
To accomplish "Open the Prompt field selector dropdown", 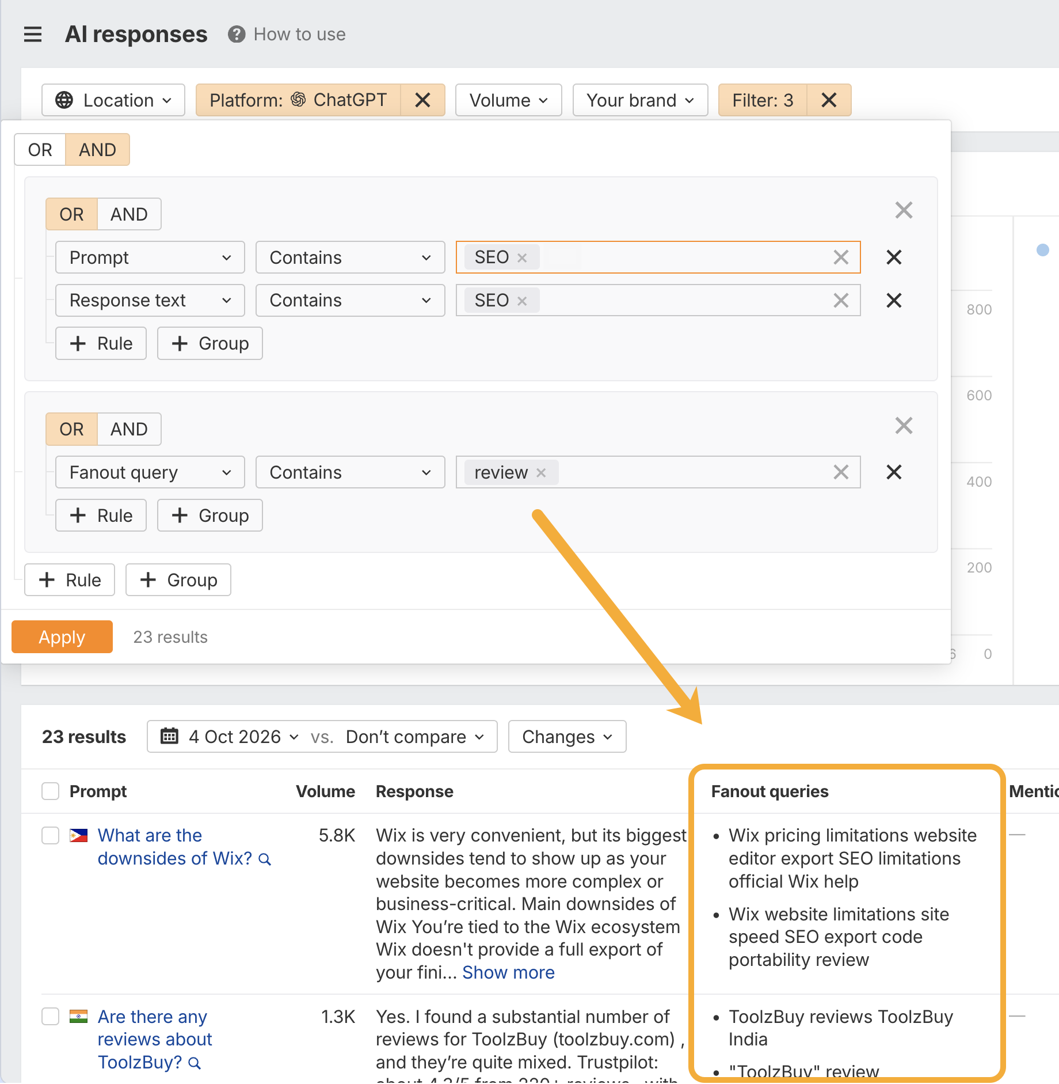I will [150, 257].
